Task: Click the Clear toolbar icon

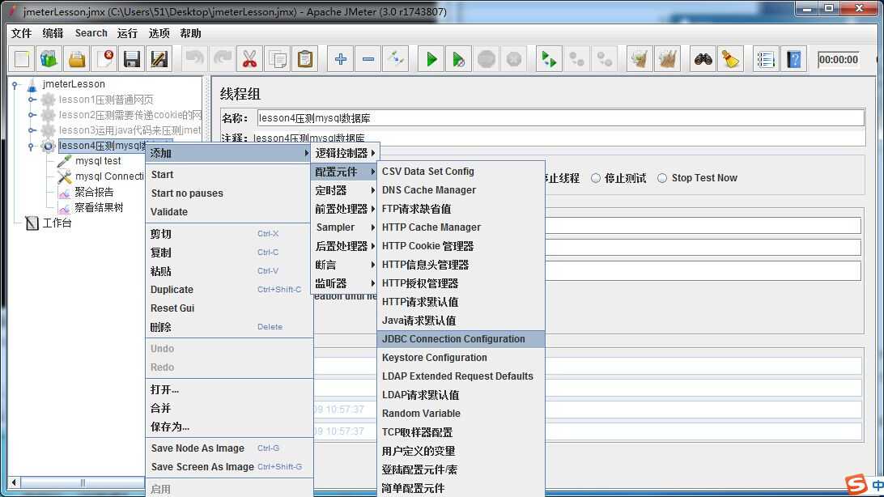Action: (640, 59)
